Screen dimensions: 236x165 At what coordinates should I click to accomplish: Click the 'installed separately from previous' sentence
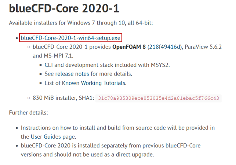(x=110, y=150)
